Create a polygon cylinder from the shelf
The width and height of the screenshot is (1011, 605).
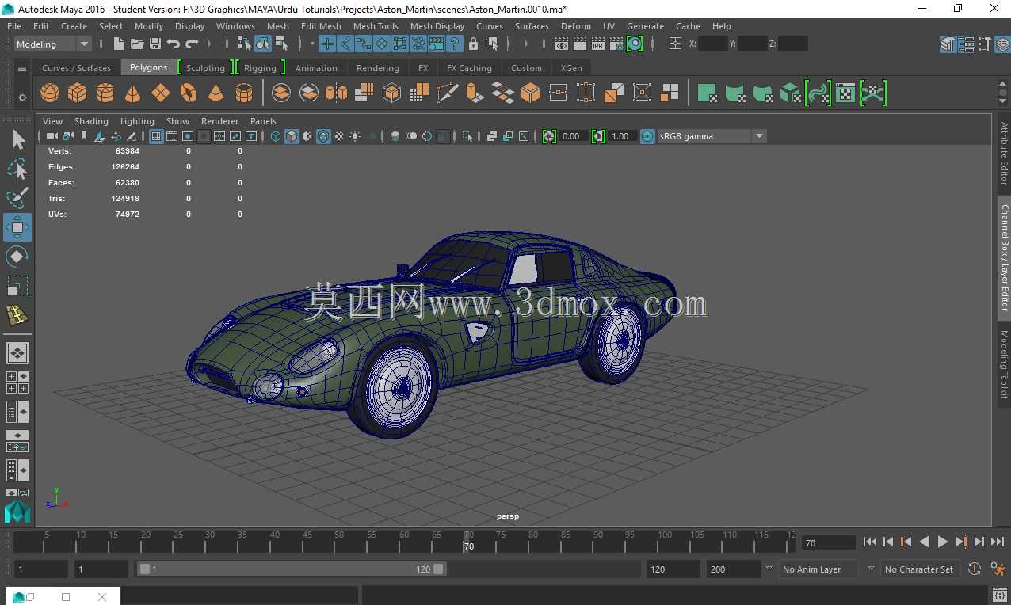tap(105, 93)
